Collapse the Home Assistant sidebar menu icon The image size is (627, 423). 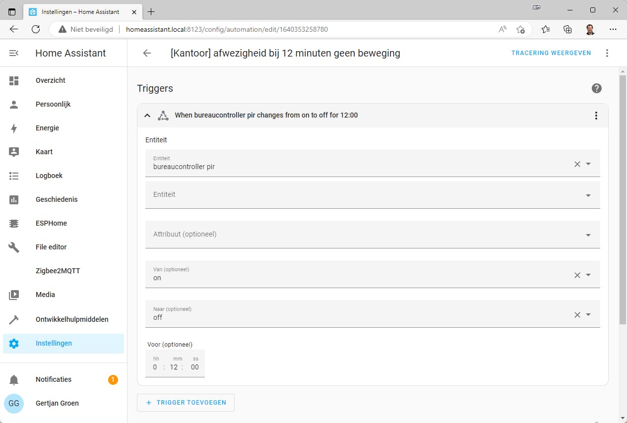[x=14, y=53]
